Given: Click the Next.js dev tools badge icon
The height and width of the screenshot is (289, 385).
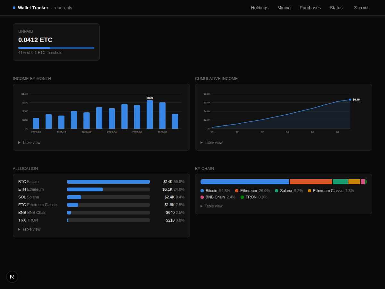Looking at the screenshot, I should coord(12,277).
